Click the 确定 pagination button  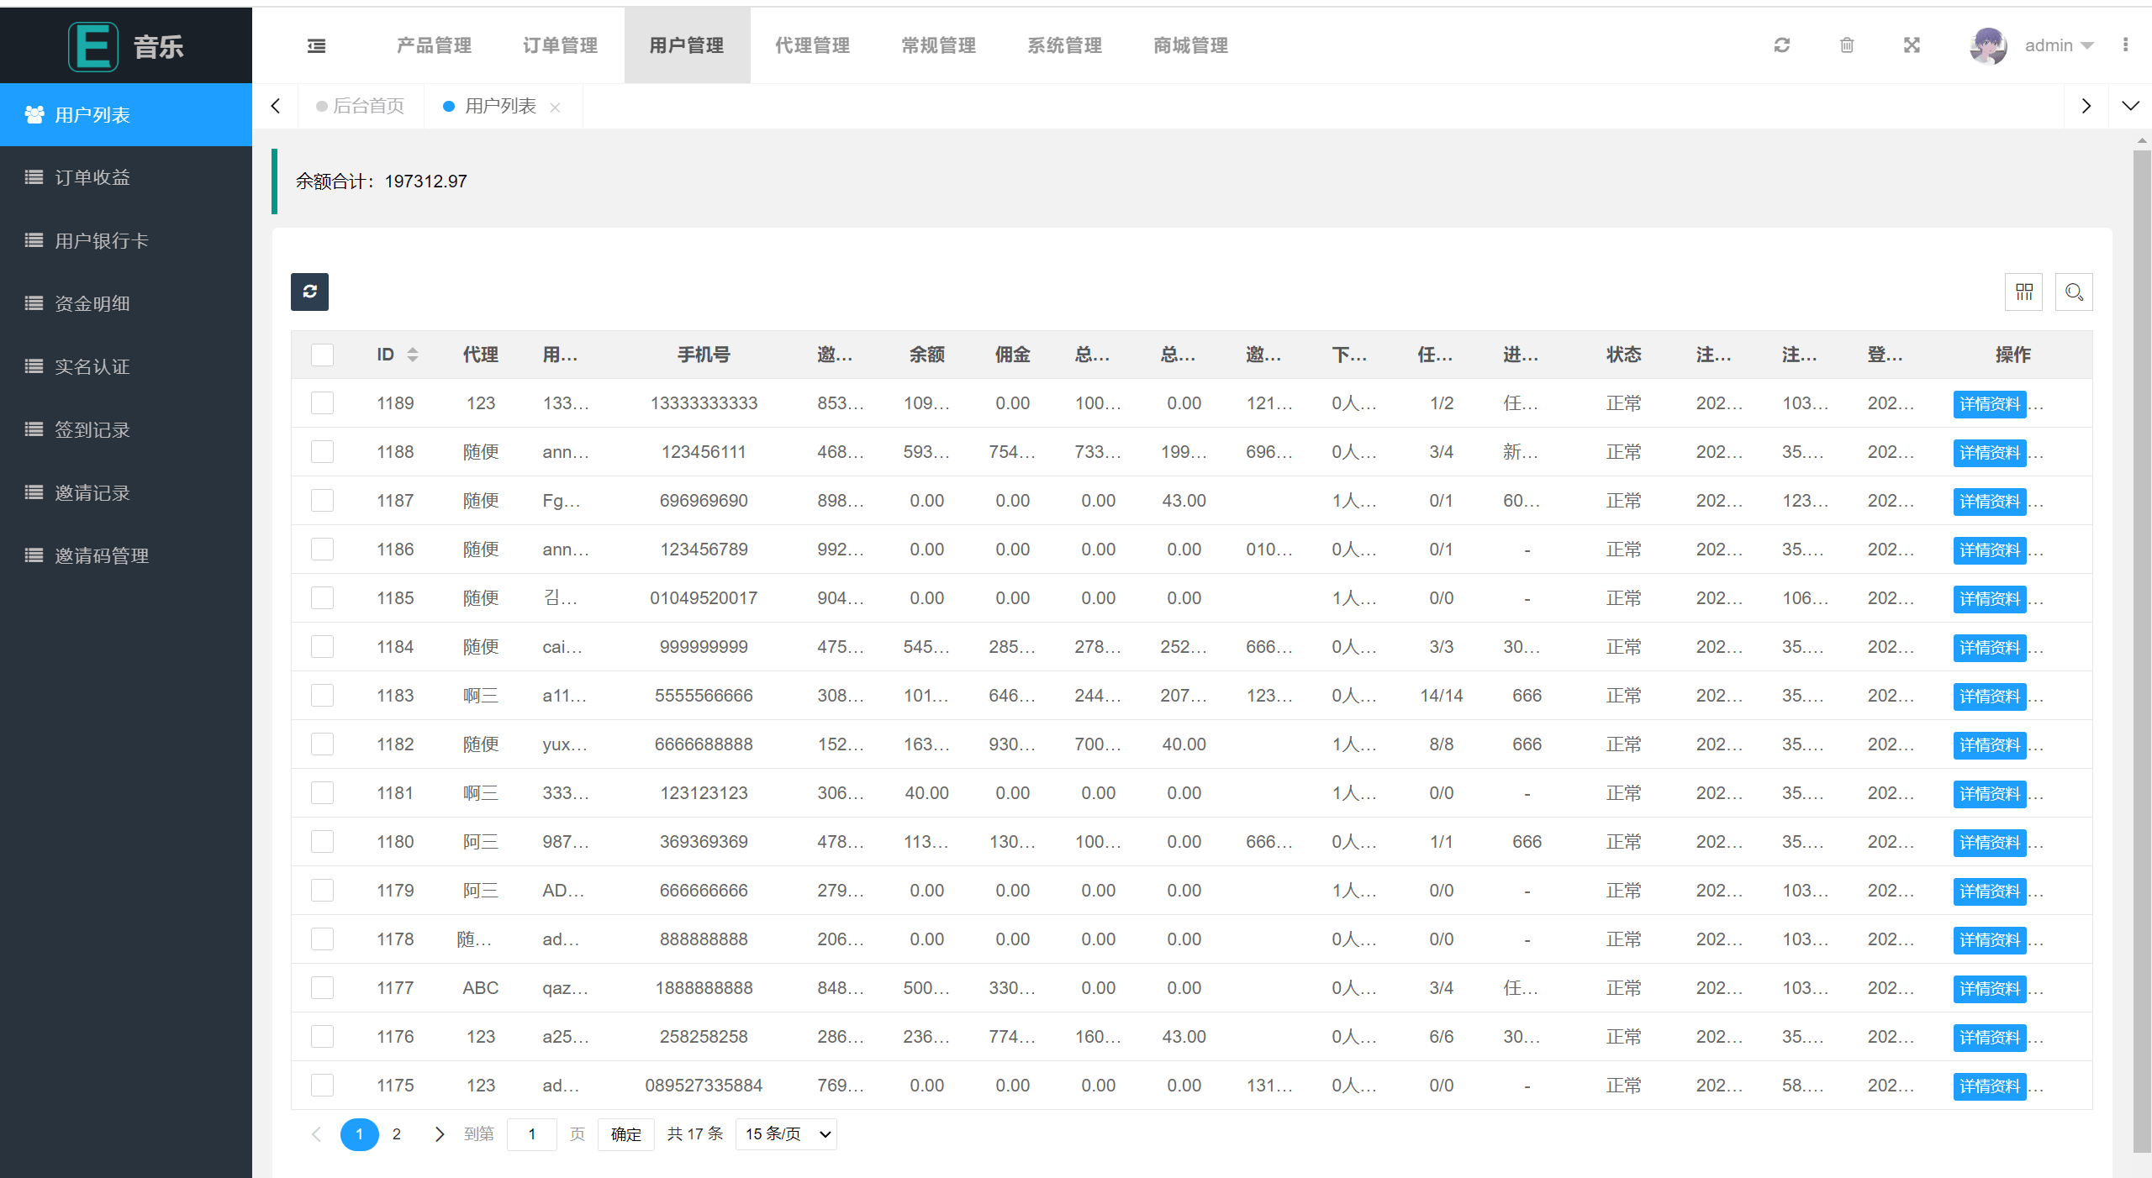click(625, 1134)
